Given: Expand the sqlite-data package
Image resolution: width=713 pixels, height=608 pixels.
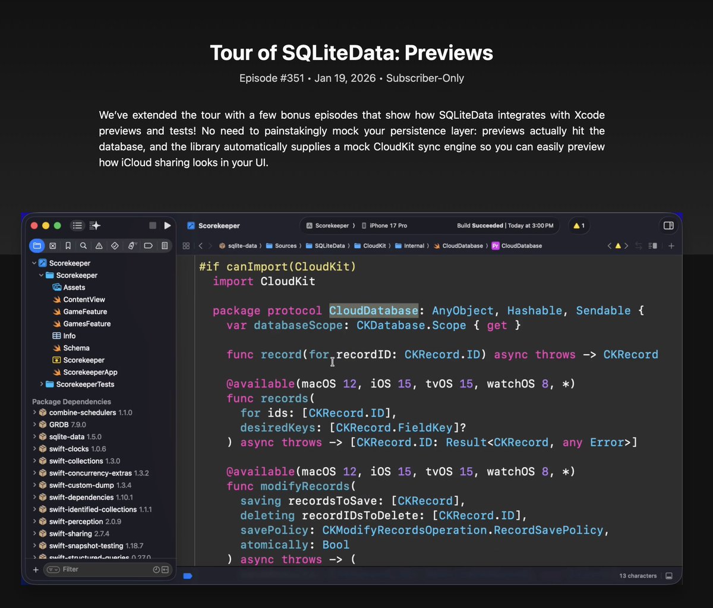Looking at the screenshot, I should (34, 437).
